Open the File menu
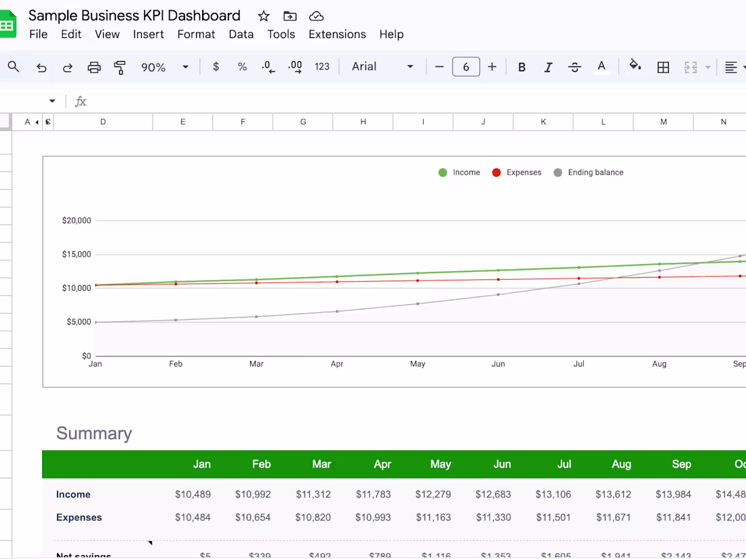This screenshot has width=746, height=559. coord(38,35)
